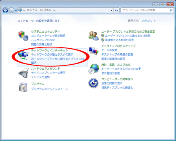Viewport: 176px width, 141px height.
Task: Click the Hardware and Sound printer icon
Action: (x=23, y=73)
